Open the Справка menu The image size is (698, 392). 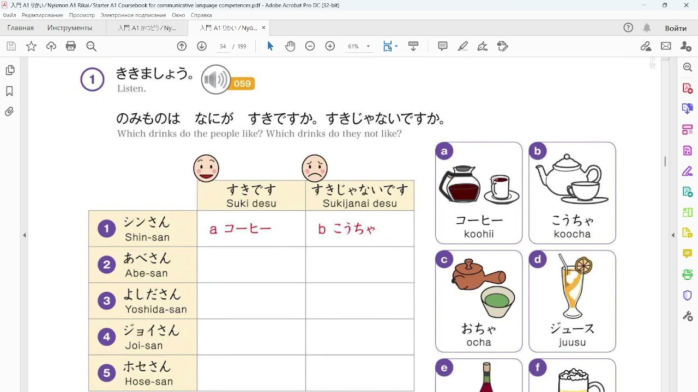coord(201,15)
